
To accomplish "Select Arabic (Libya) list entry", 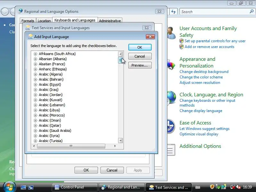I will pos(49,110).
